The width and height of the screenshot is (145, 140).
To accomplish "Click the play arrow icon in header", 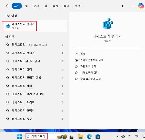I will (123, 6).
